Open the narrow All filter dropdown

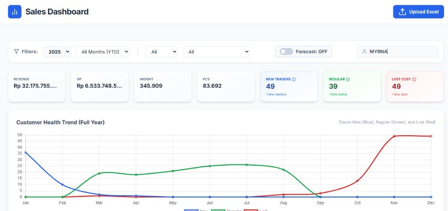(161, 52)
